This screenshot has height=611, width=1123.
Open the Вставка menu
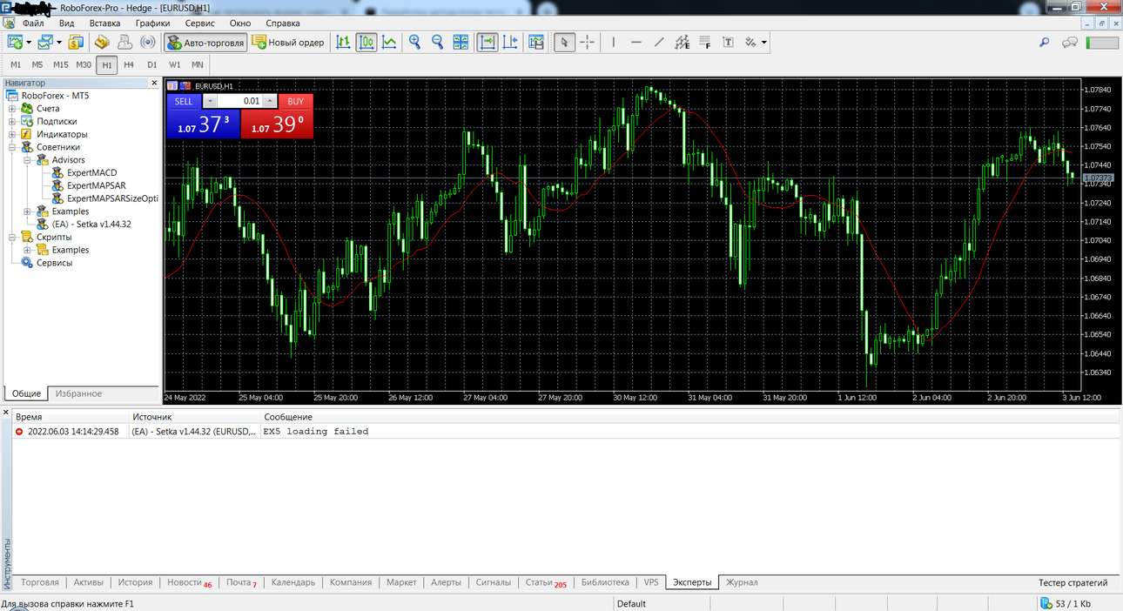point(104,23)
